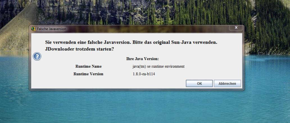This screenshot has height=123, width=290.
Task: Click the JDownloader icon in title bar
Action: coord(33,29)
